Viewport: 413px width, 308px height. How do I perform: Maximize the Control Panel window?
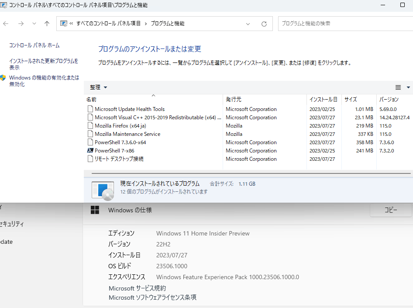(x=402, y=5)
